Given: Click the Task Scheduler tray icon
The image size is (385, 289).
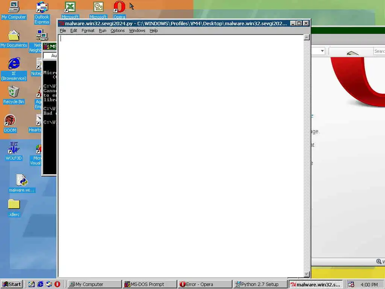Looking at the screenshot, I should point(351,284).
